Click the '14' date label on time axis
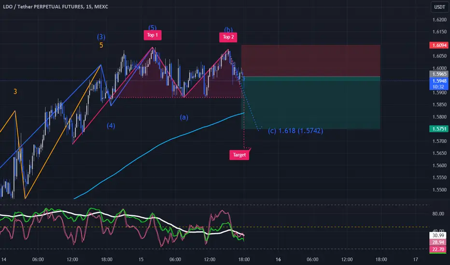 pos(4,259)
